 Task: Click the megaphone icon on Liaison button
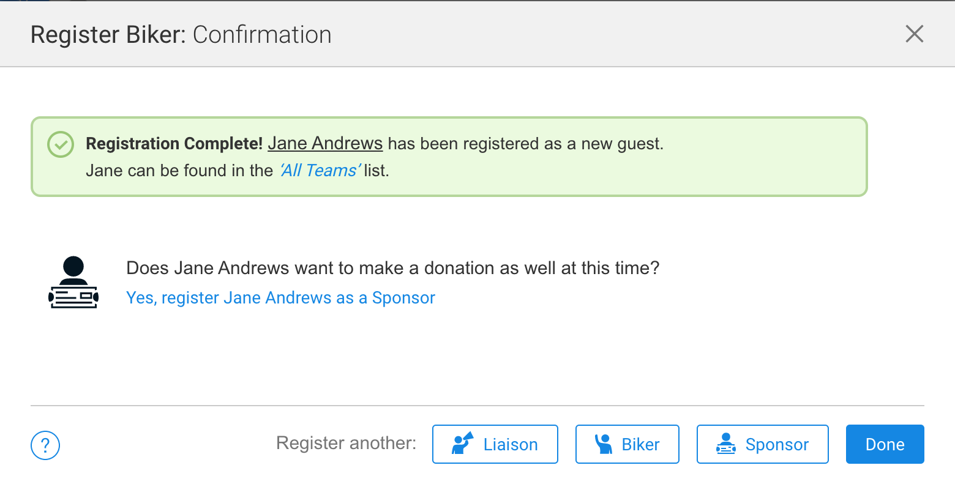pyautogui.click(x=463, y=444)
